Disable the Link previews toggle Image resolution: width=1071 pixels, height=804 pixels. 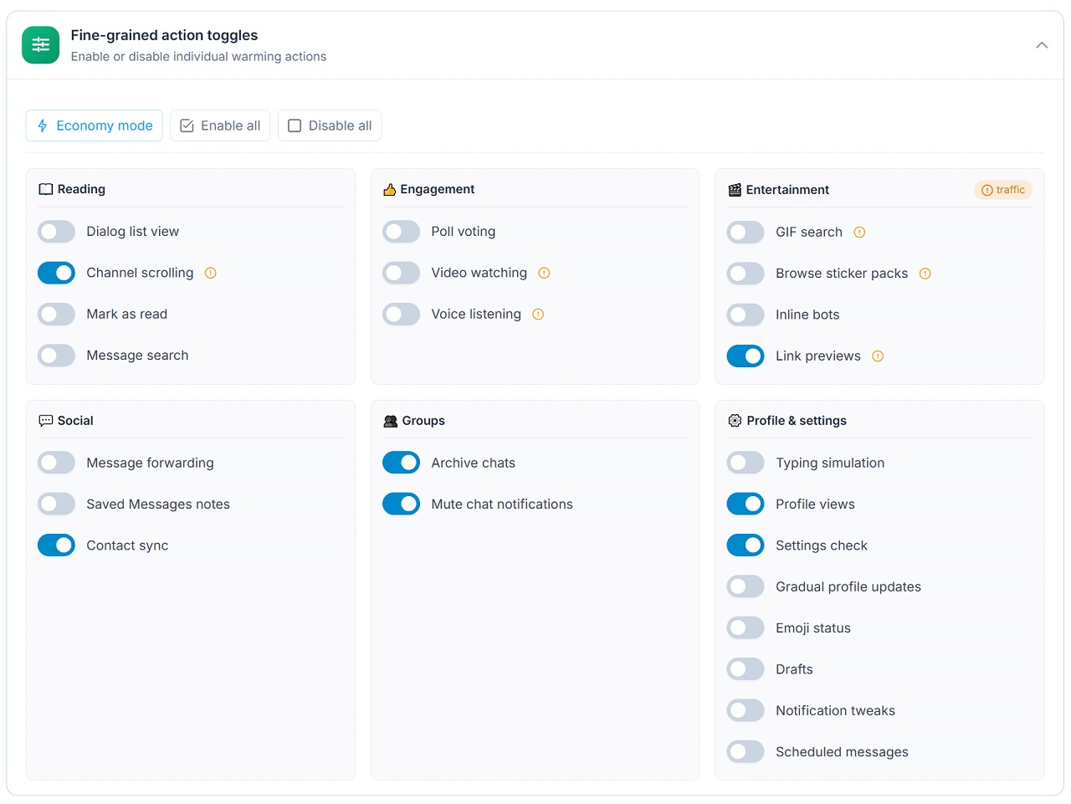coord(746,356)
